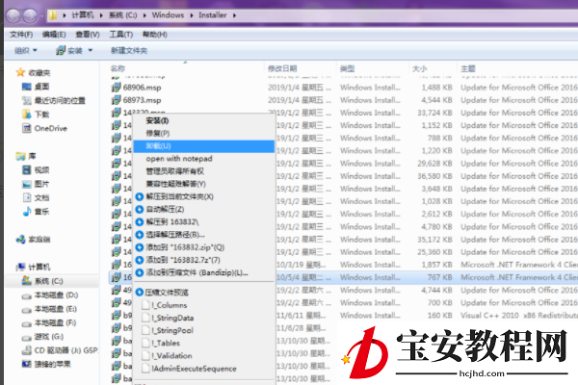The image size is (578, 385).
Task: Choose 添加到 "163832.7z"(7) option
Action: [x=204, y=260]
